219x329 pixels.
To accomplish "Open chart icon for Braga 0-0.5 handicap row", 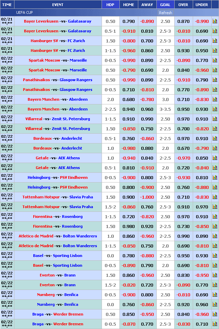I will [x=215, y=324].
